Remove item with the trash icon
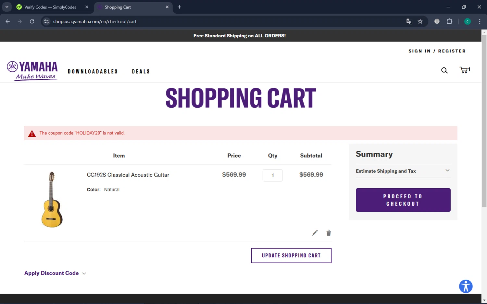 click(329, 233)
